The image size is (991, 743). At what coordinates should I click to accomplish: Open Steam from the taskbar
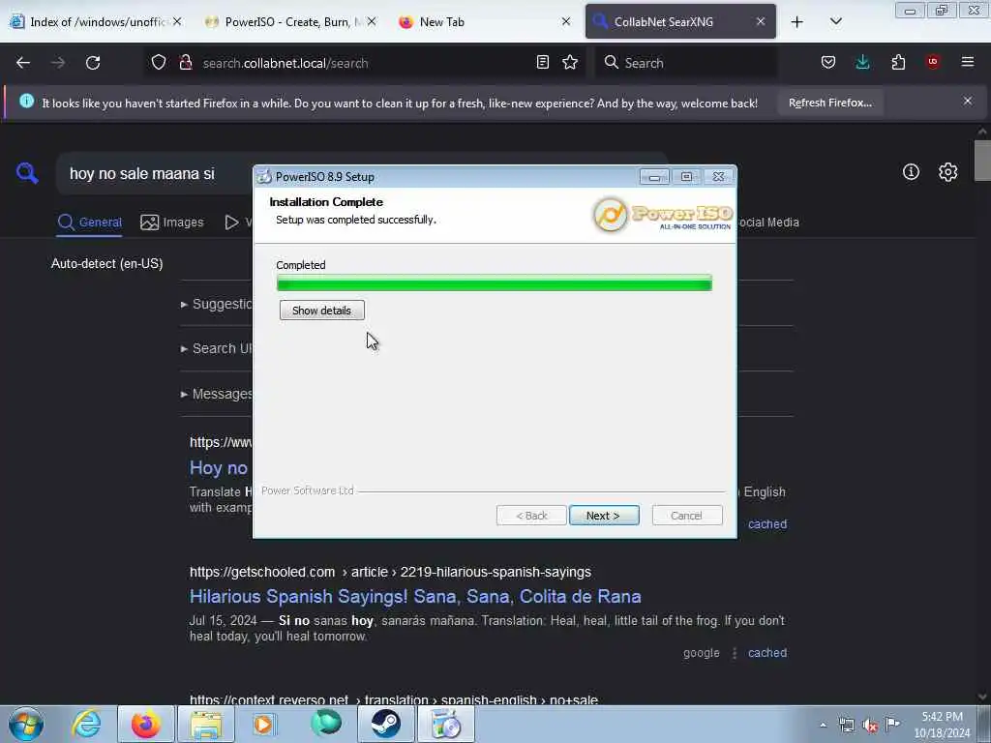pyautogui.click(x=385, y=724)
